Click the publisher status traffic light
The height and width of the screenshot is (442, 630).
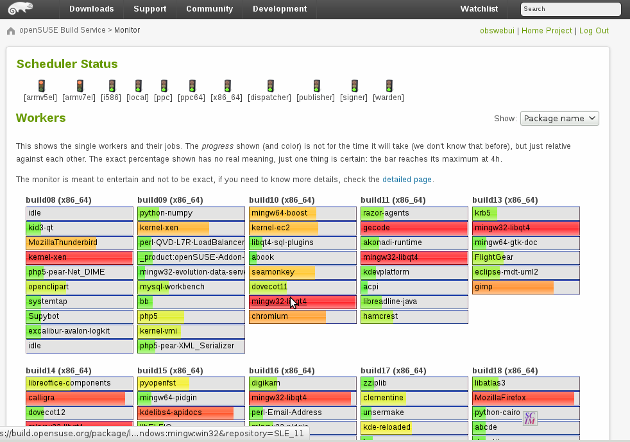(x=316, y=86)
